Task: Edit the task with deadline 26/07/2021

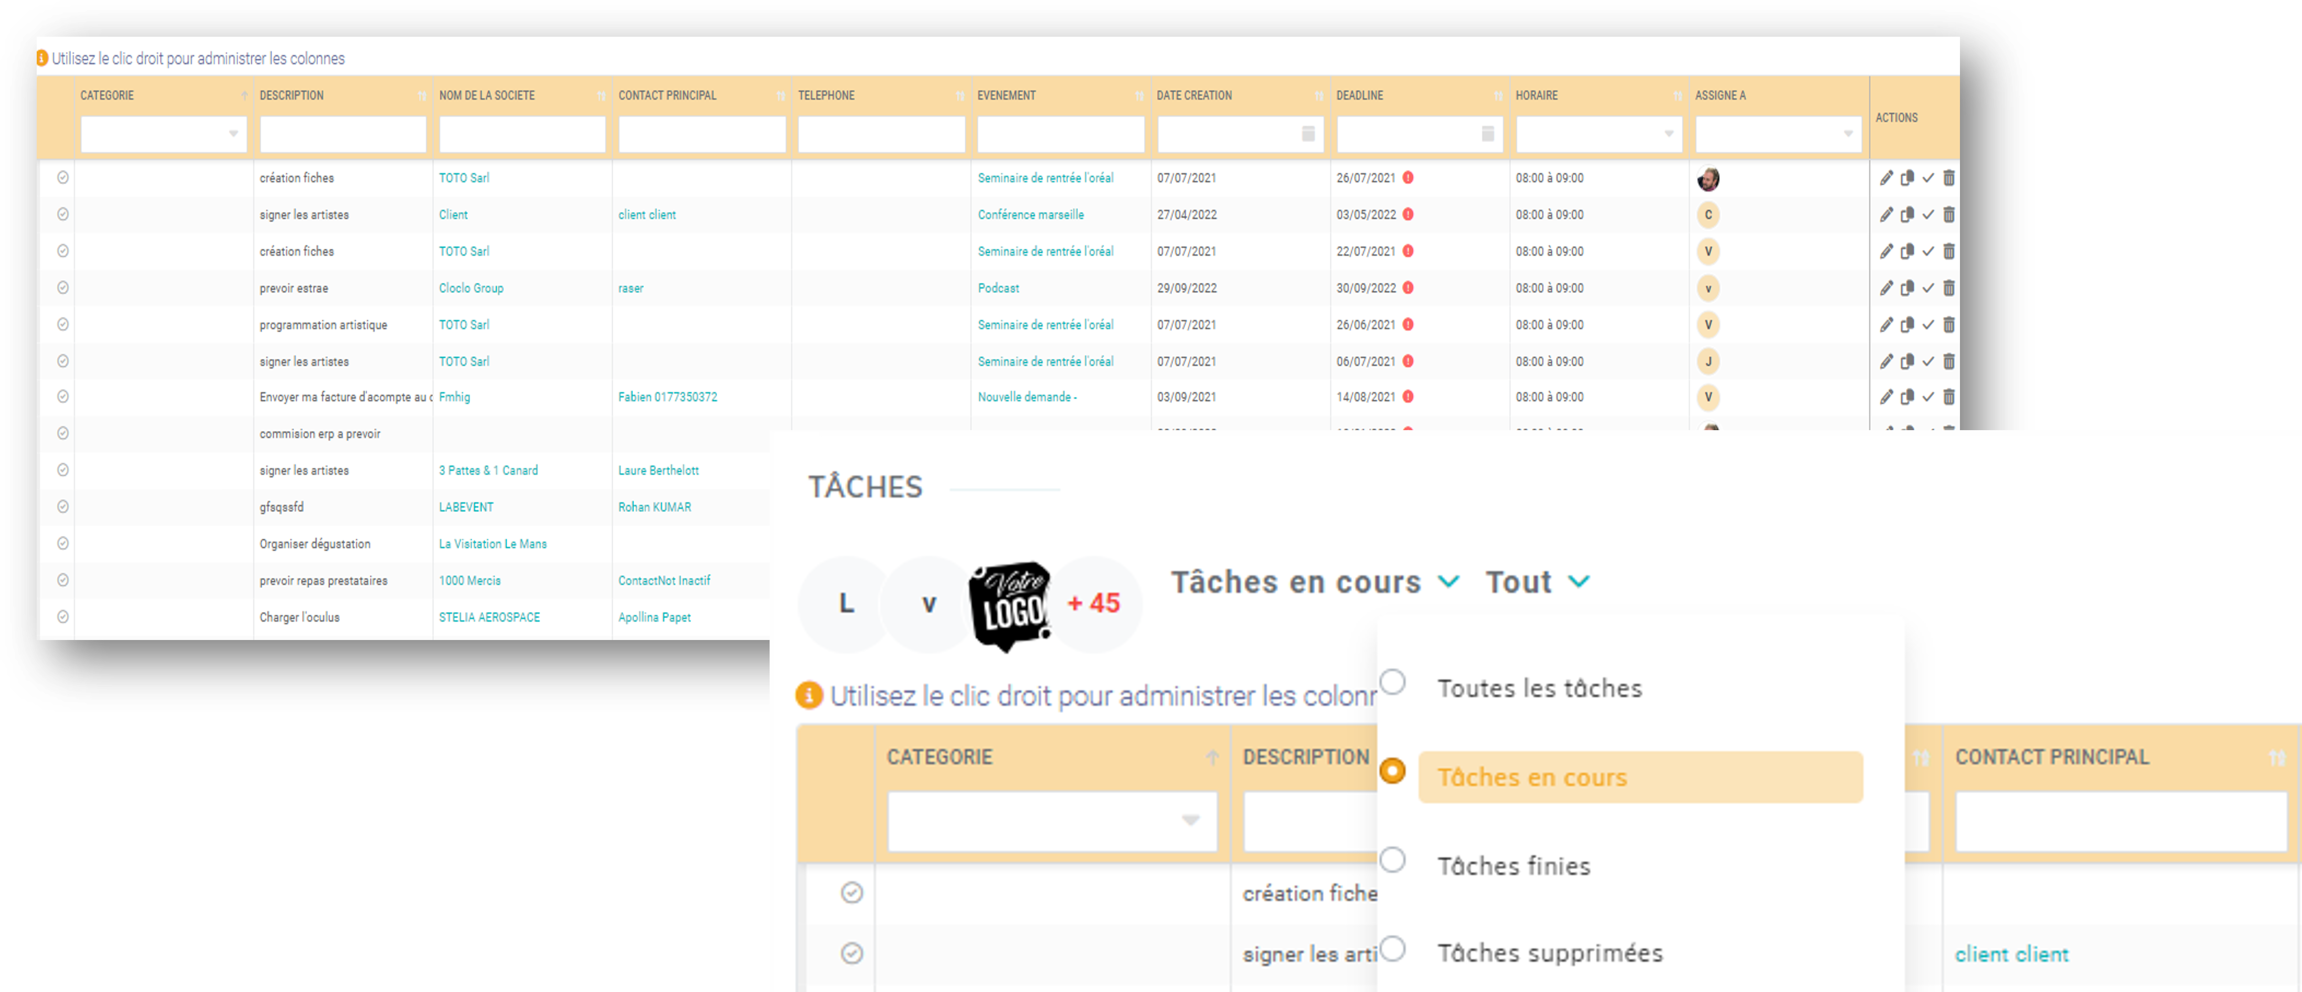Action: (x=1885, y=178)
